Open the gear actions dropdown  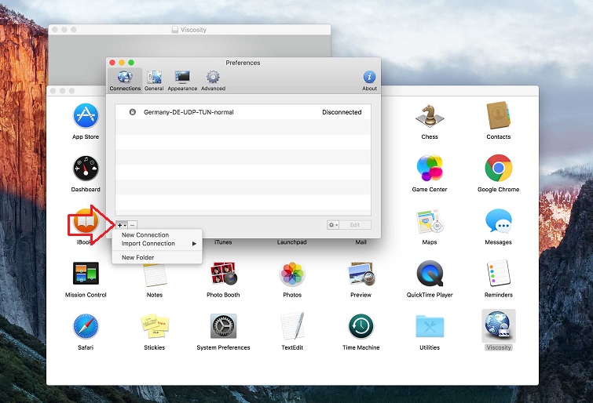tap(333, 225)
